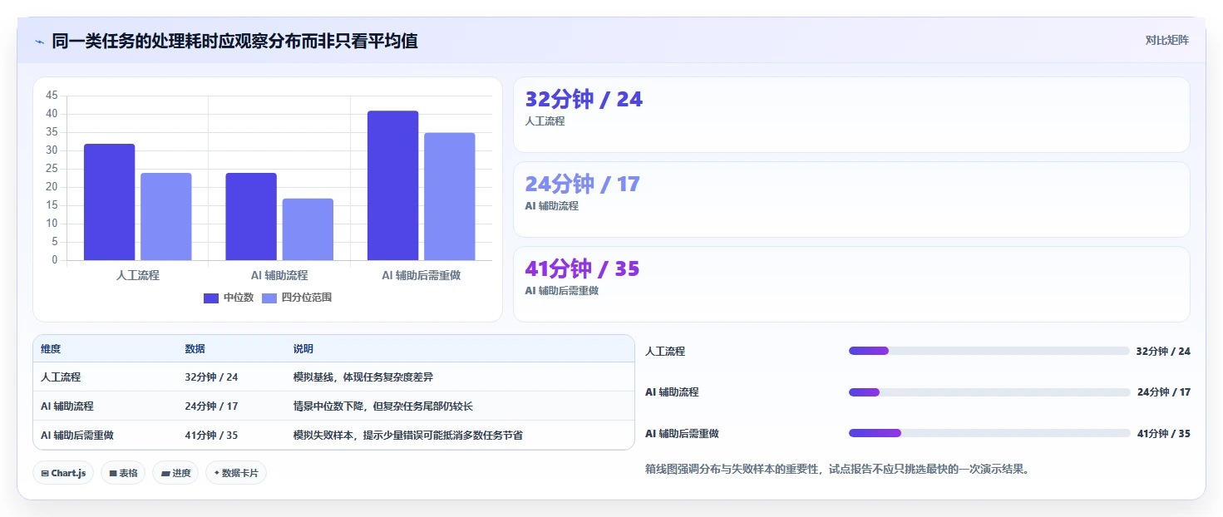The height and width of the screenshot is (517, 1223).
Task: Click the 人工流程 progress bar
Action: point(989,351)
